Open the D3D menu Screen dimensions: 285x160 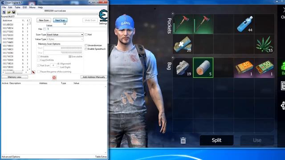point(25,8)
